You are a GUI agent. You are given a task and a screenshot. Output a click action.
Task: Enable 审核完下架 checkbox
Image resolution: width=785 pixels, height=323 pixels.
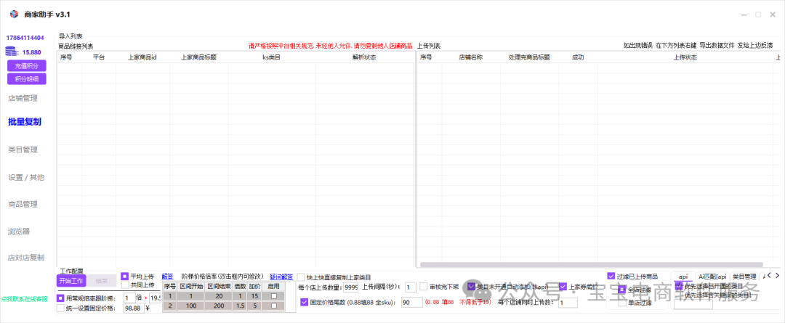coord(424,287)
